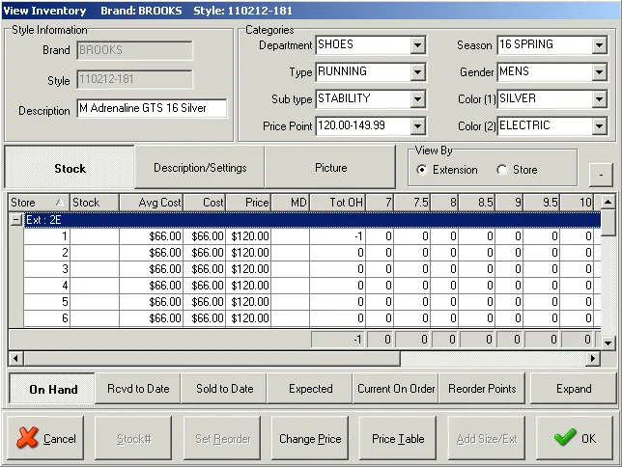The height and width of the screenshot is (467, 622).
Task: Click the Ext : 2E group header row
Action: click(312, 220)
